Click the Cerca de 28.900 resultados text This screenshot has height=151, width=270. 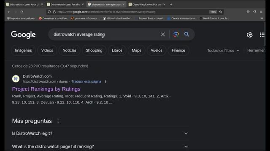tap(50, 66)
